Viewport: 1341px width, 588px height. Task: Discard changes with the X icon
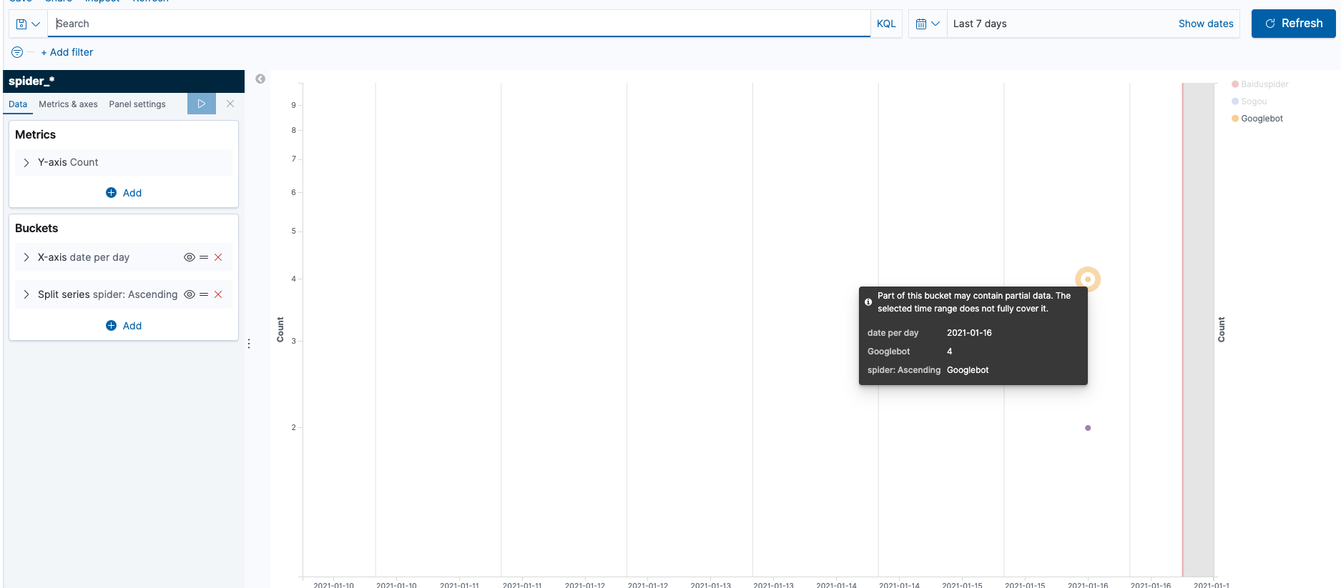pyautogui.click(x=230, y=104)
